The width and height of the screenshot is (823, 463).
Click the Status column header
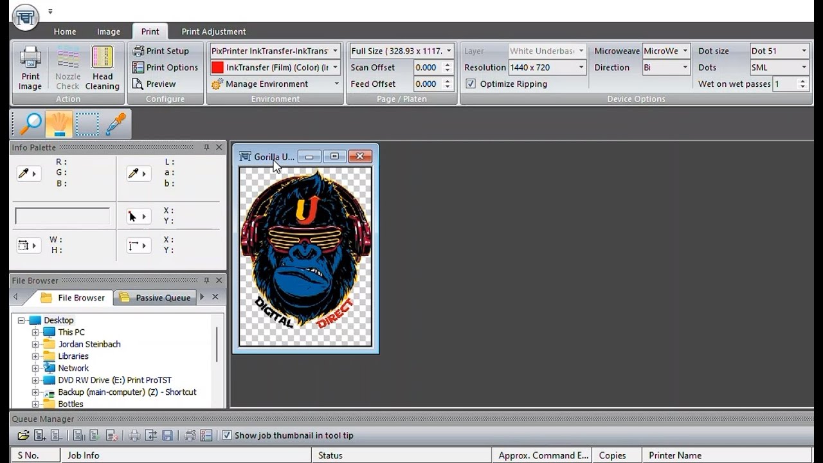402,455
